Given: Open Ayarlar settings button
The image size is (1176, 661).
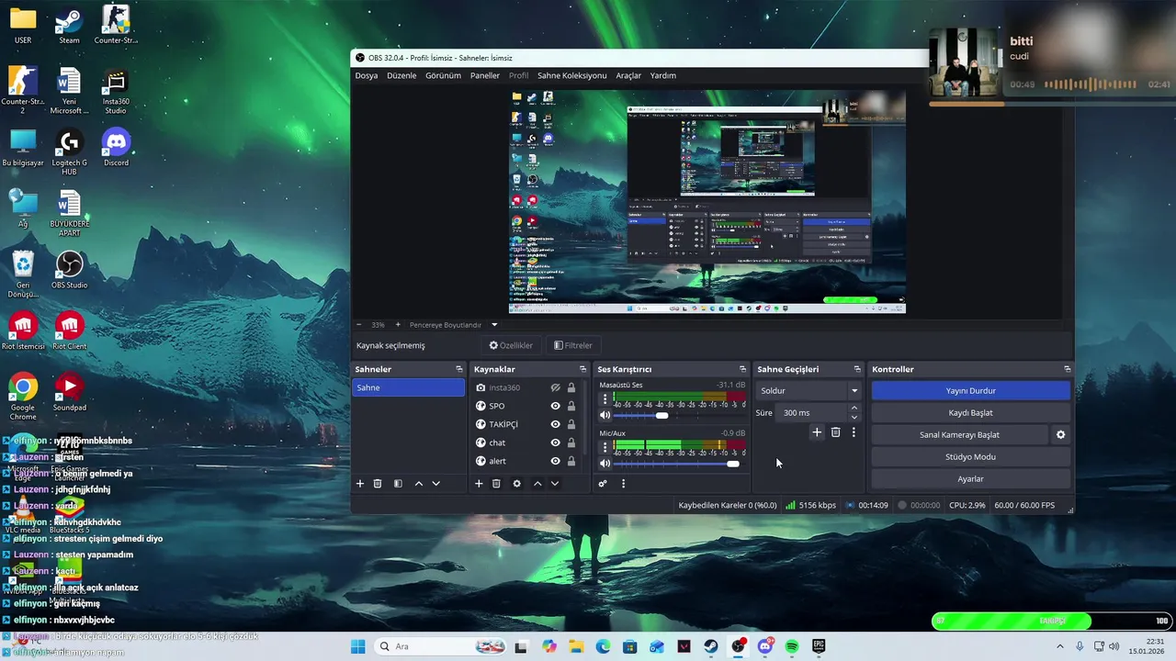Looking at the screenshot, I should pos(970,479).
